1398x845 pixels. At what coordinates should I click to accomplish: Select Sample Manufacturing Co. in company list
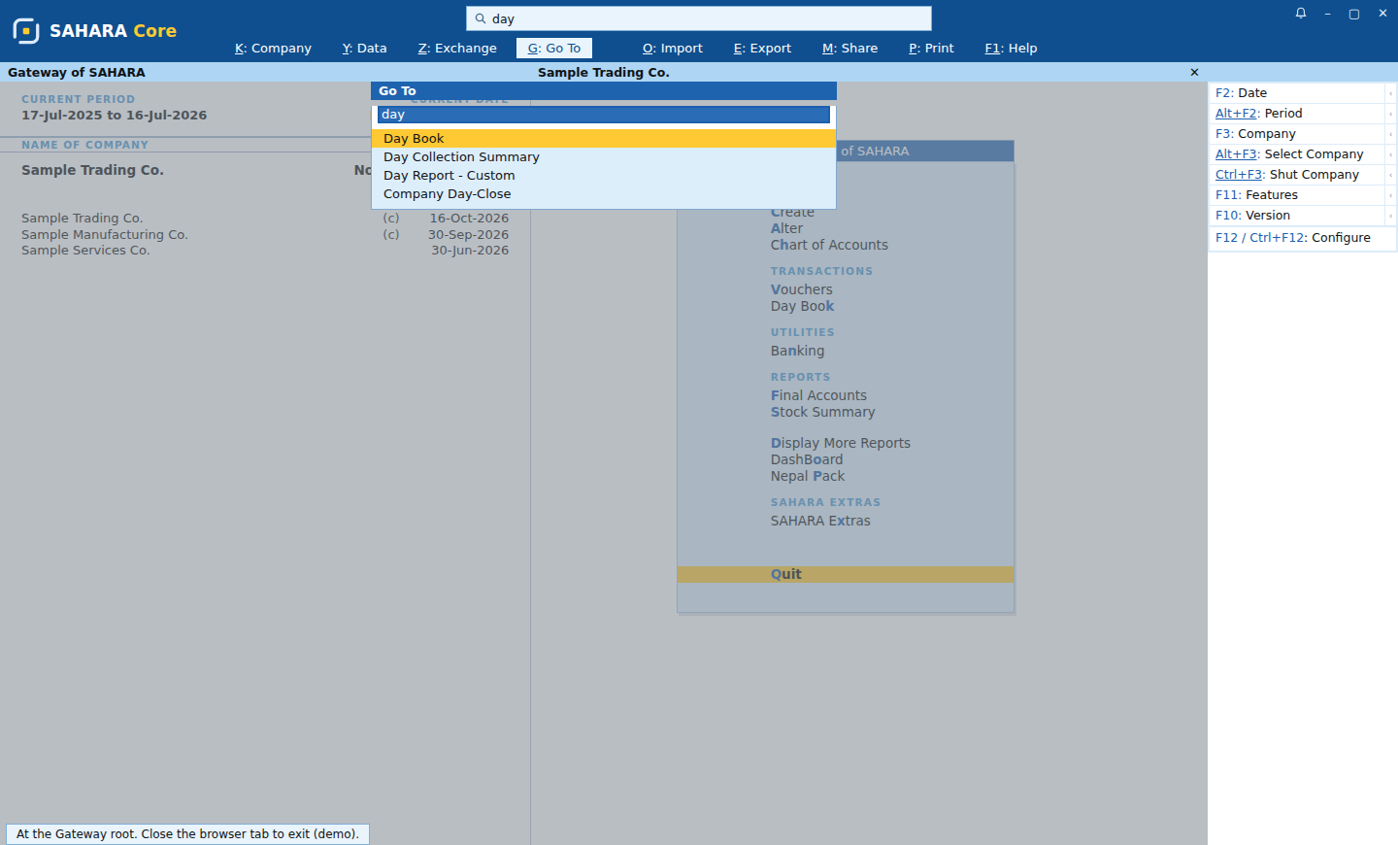[265, 235]
